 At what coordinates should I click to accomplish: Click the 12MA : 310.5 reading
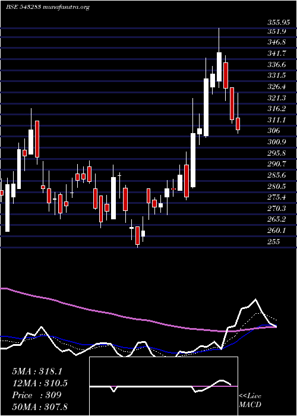[40, 383]
